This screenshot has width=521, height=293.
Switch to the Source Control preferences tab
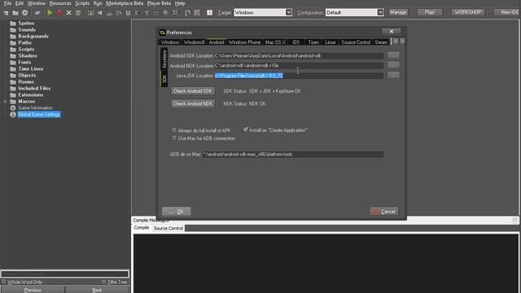click(x=356, y=42)
